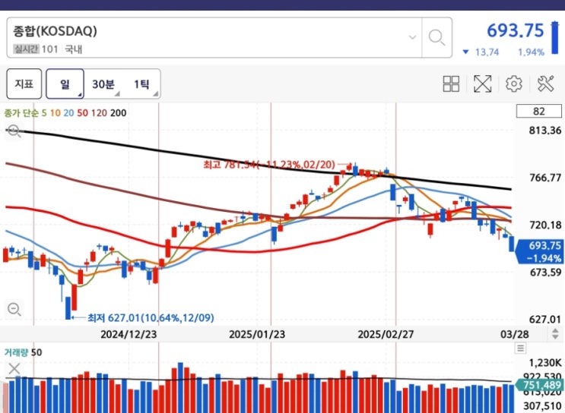The height and width of the screenshot is (413, 565).
Task: Expand the KOSDAQ symbol dropdown chevron
Action: [413, 37]
